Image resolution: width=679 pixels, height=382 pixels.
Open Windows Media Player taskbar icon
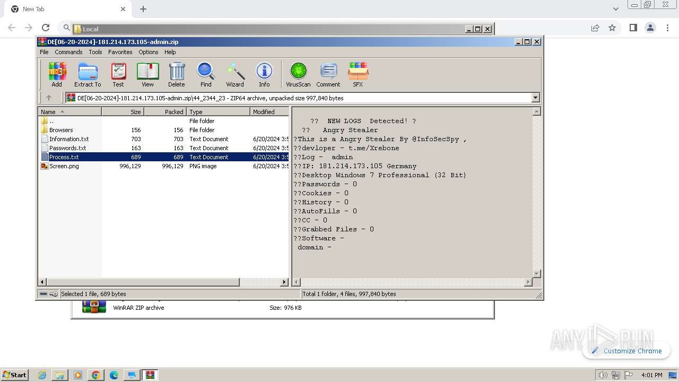(x=78, y=375)
